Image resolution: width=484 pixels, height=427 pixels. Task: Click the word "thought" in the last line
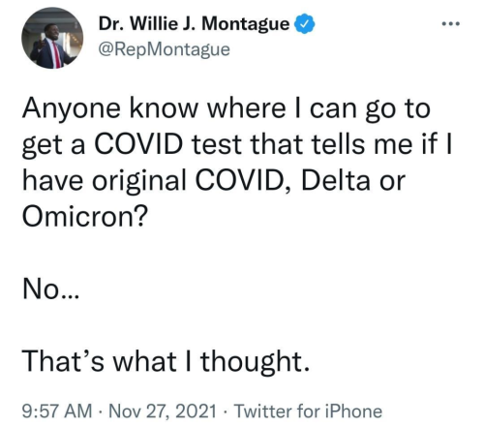tap(252, 362)
